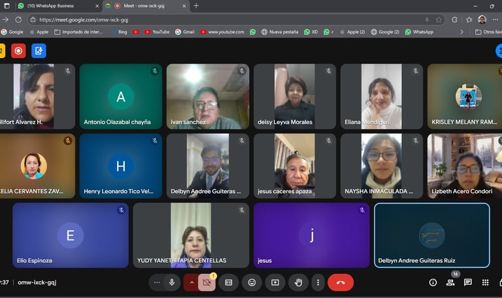The width and height of the screenshot is (502, 298).
Task: Open chat with everyone
Action: point(468,282)
